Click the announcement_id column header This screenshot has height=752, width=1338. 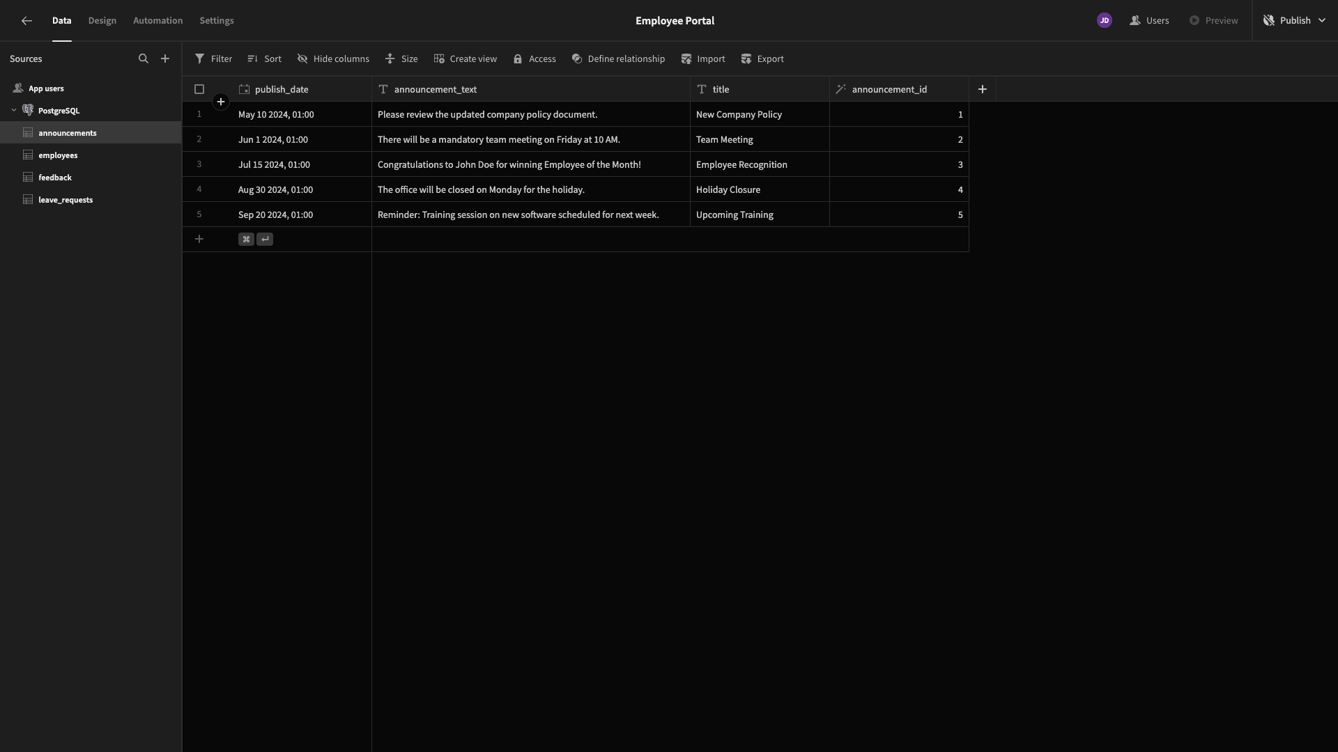point(899,89)
